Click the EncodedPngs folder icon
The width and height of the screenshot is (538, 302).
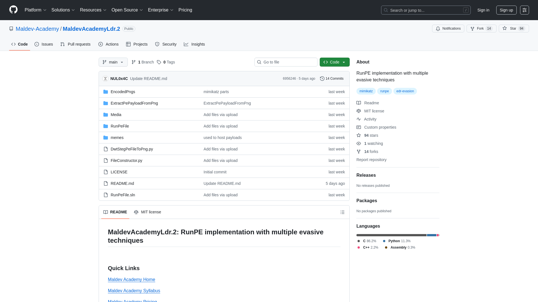click(106, 92)
